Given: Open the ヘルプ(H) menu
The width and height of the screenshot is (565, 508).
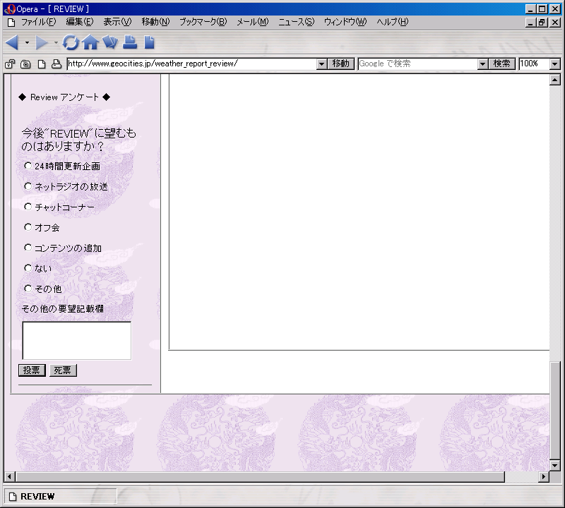Looking at the screenshot, I should tap(393, 22).
